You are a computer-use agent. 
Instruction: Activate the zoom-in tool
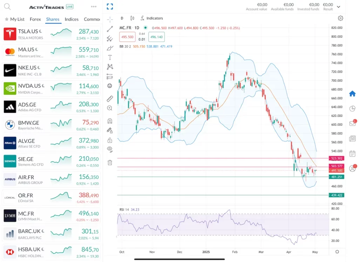110,108
